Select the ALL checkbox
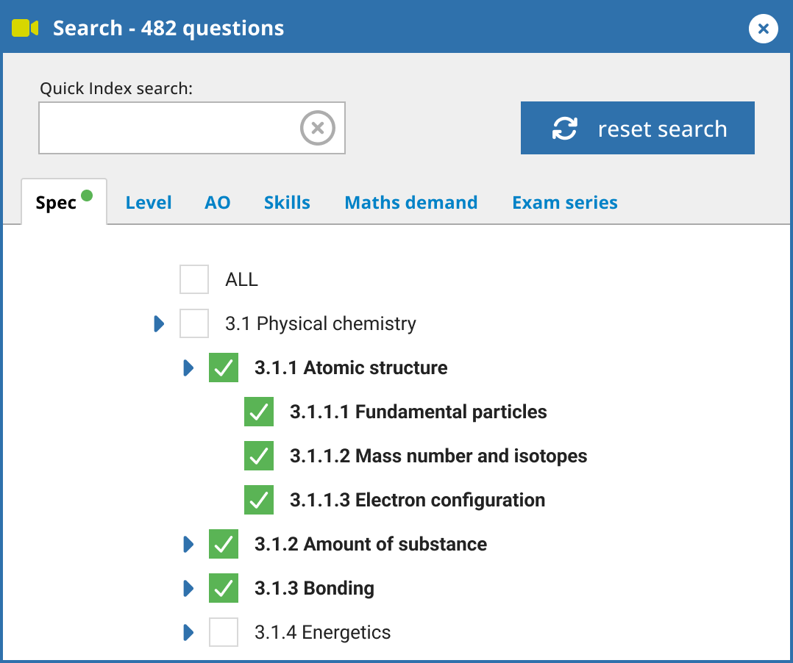 click(x=194, y=279)
